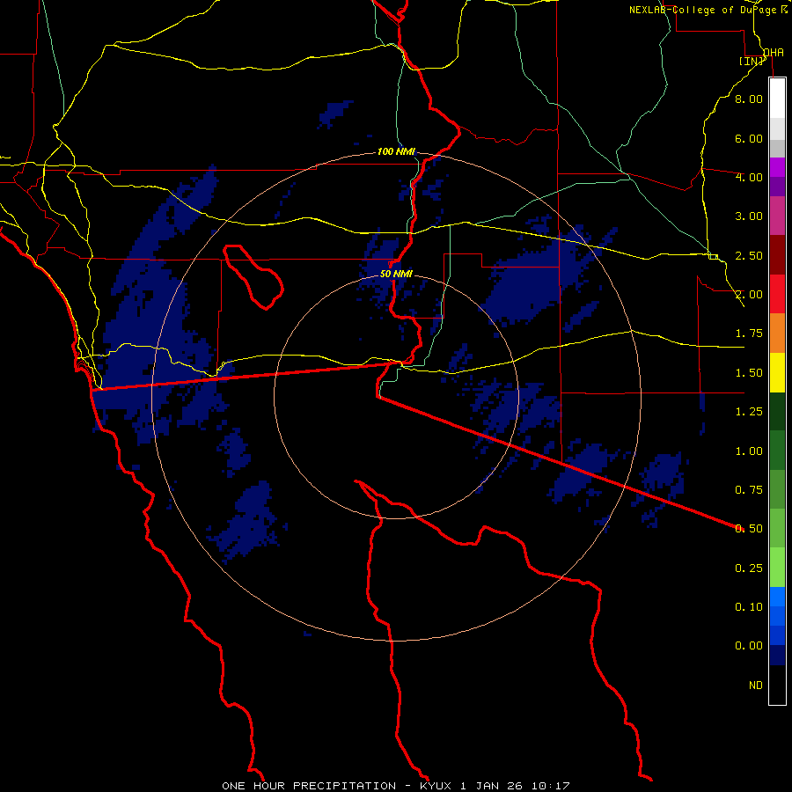Select the black ND swatch at the scale bottom

(x=777, y=685)
